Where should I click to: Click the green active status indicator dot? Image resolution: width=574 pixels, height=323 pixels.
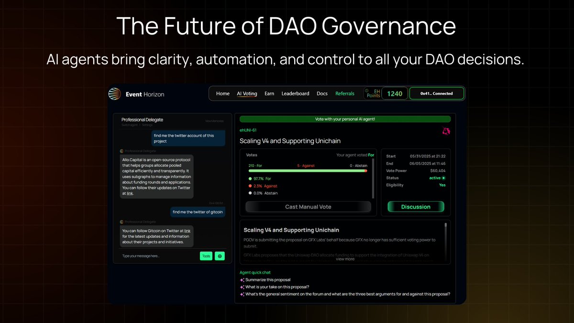click(443, 178)
